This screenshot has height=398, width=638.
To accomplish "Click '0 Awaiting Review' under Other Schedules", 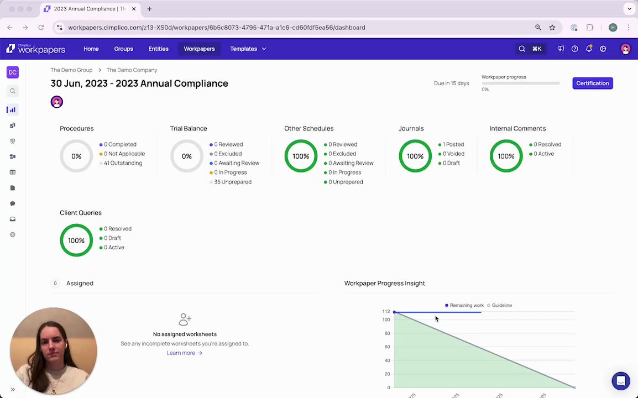I will 351,163.
